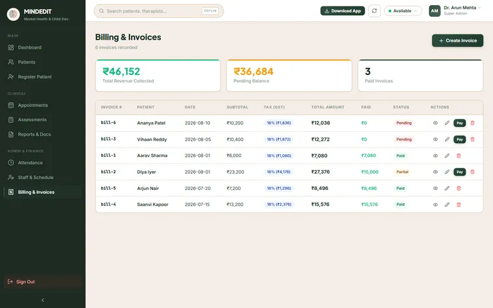Click the MINDEDIT logo icon
493x308 pixels.
tap(13, 14)
